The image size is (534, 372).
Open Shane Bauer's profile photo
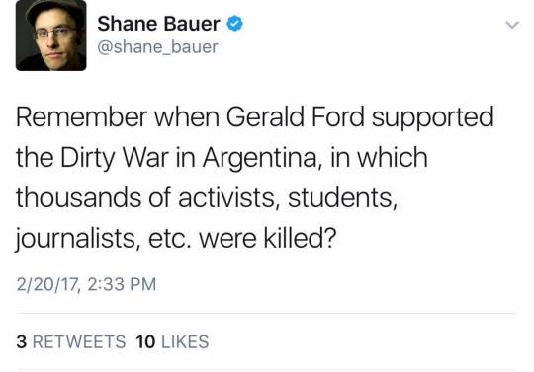pyautogui.click(x=51, y=36)
